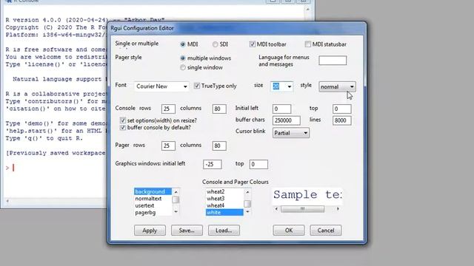
Task: Select normaltext in the element list
Action: click(x=153, y=199)
